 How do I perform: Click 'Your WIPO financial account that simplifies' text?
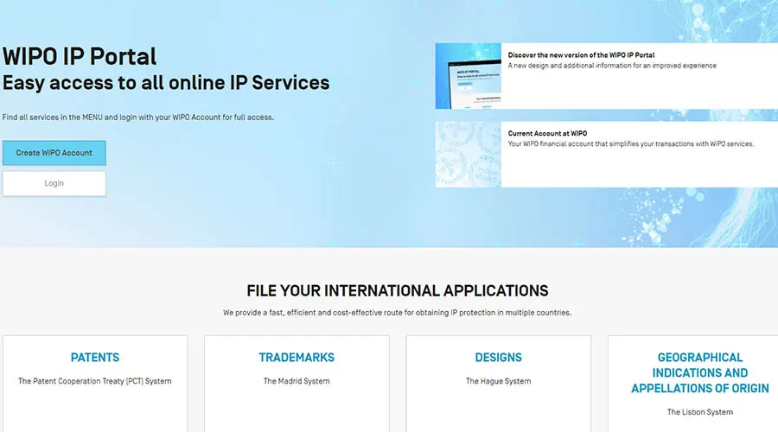[x=631, y=143]
